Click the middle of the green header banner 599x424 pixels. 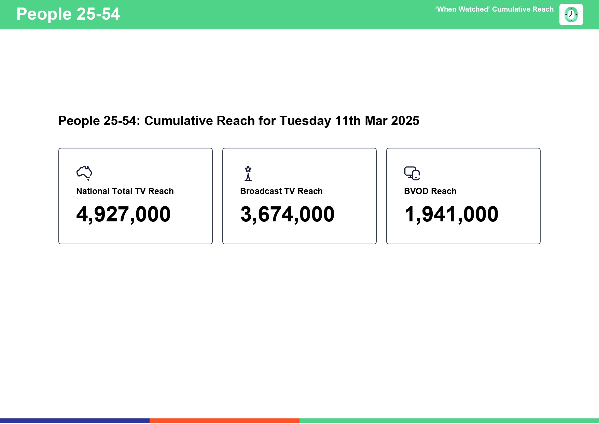[x=273, y=15]
